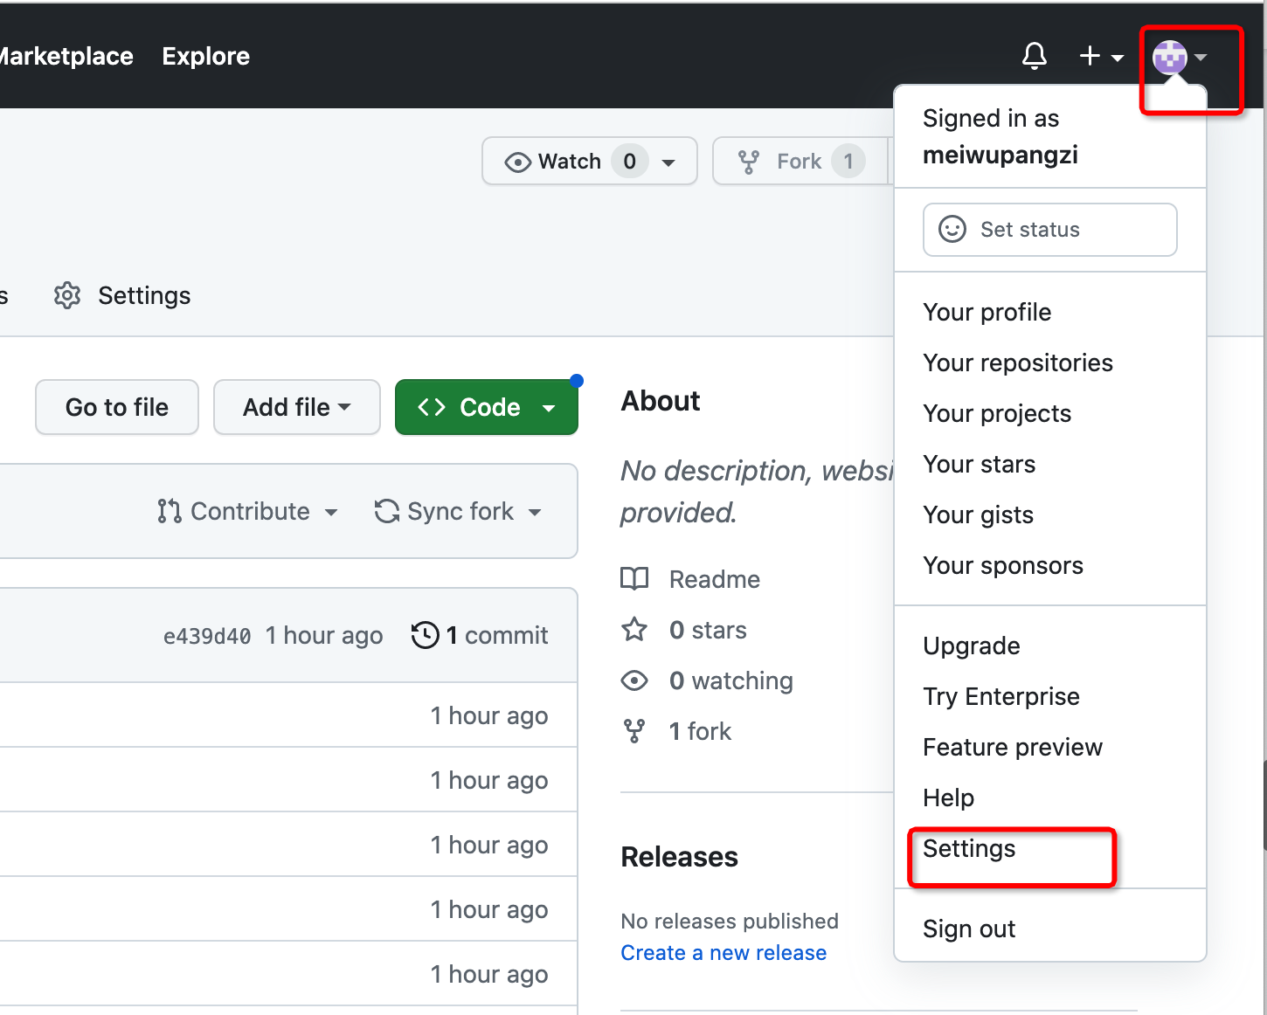Select Upgrade in user menu
The height and width of the screenshot is (1015, 1267).
1050,646
